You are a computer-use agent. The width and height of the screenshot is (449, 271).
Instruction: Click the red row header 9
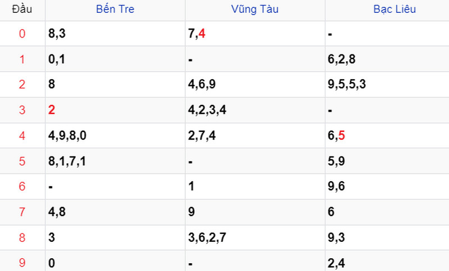click(22, 263)
